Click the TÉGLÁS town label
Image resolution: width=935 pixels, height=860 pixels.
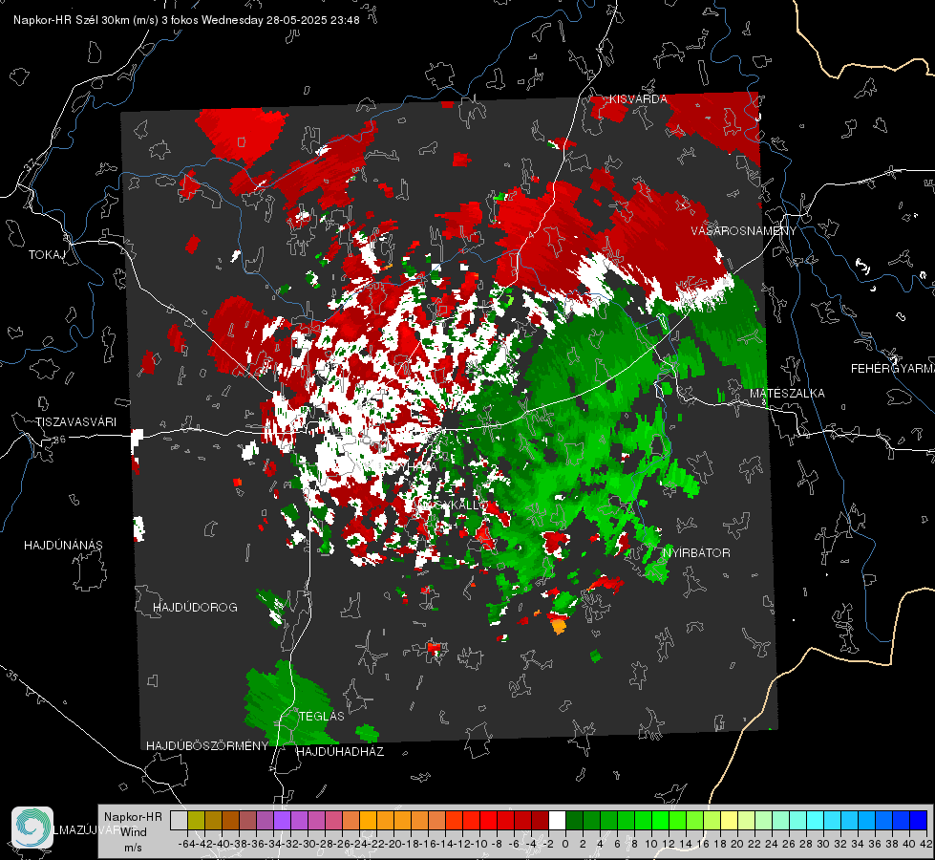(x=322, y=716)
